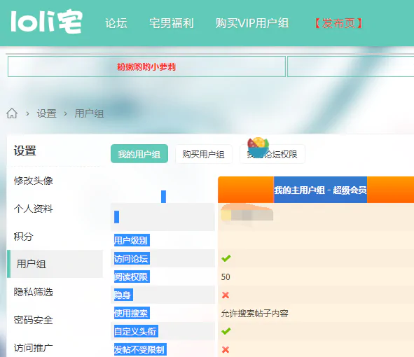Open 宅男福利 in the top navigation
414x357 pixels.
click(172, 23)
